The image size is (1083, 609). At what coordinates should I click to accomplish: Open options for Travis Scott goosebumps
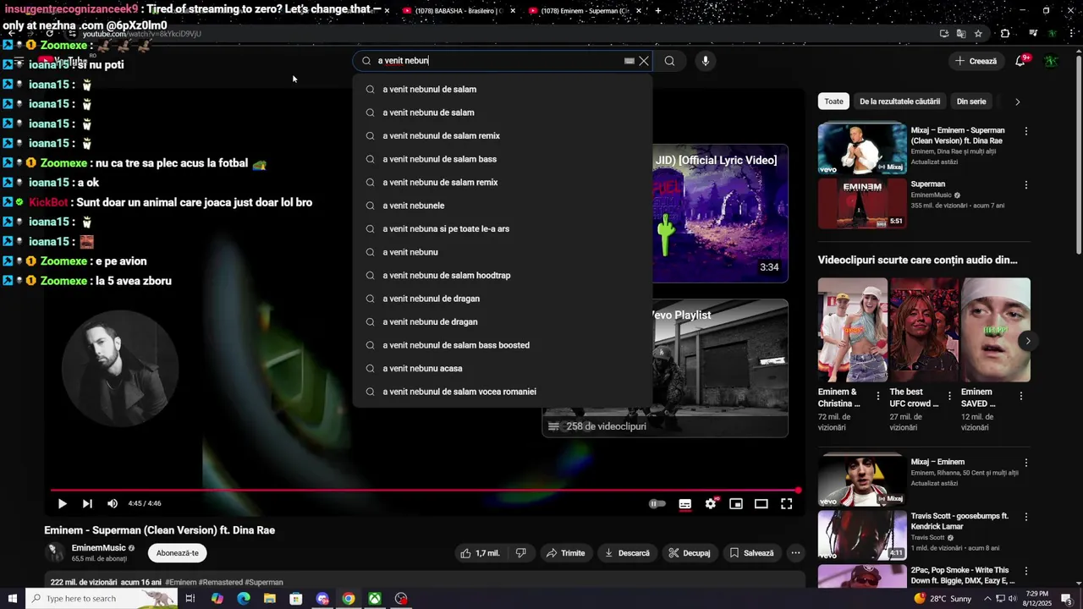pos(1026,518)
